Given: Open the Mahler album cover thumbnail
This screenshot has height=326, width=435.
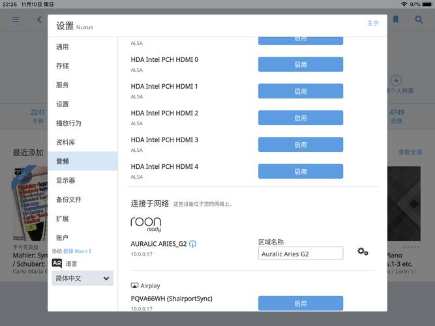Looking at the screenshot, I should (30, 203).
